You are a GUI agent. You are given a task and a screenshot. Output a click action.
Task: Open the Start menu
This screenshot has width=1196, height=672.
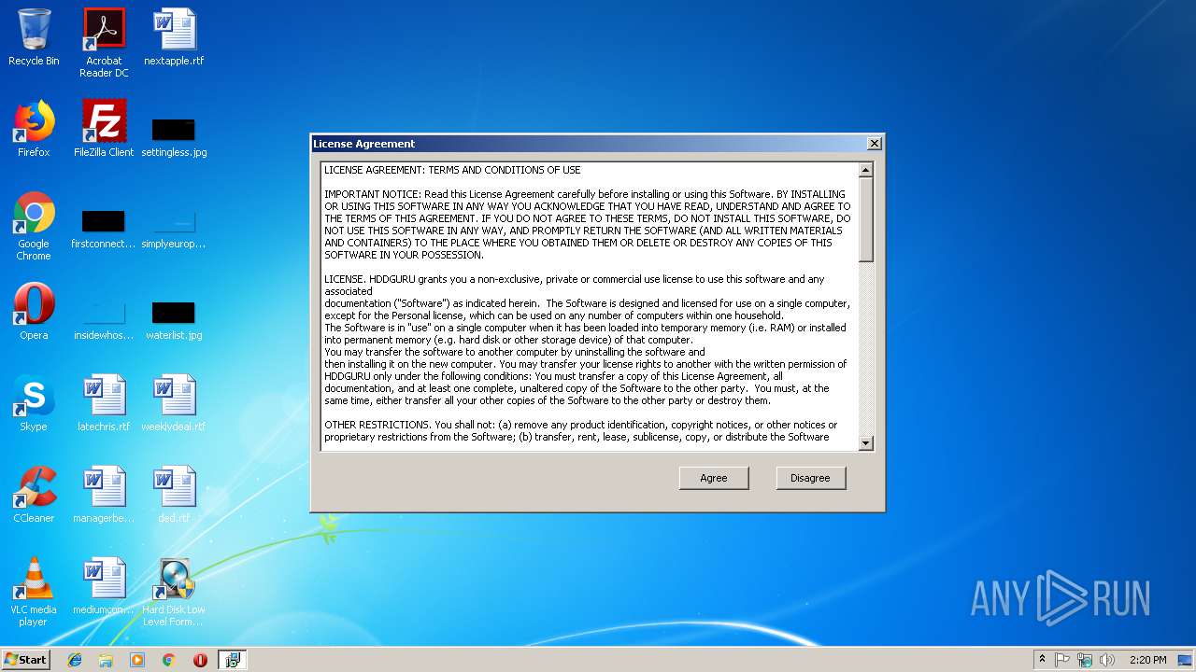pos(25,659)
